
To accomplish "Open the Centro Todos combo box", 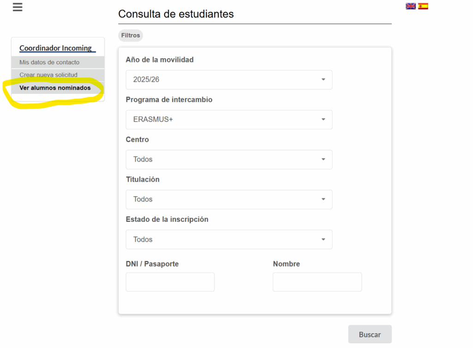I will [229, 159].
